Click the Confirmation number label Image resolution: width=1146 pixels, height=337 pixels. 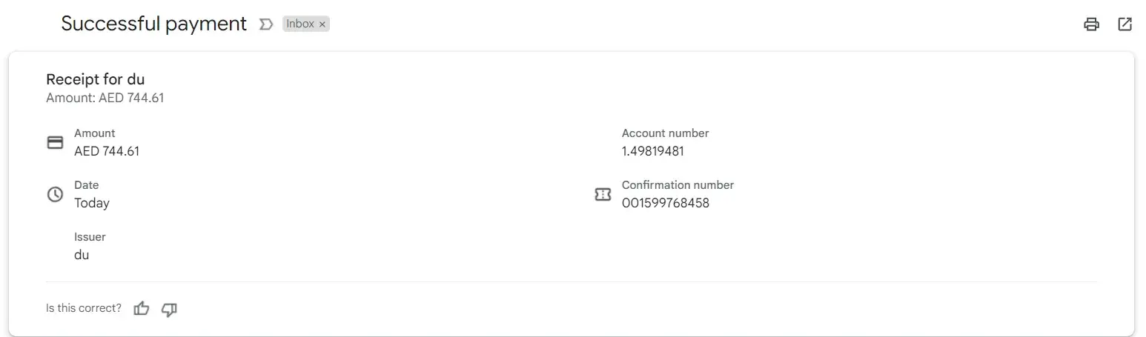pyautogui.click(x=678, y=185)
